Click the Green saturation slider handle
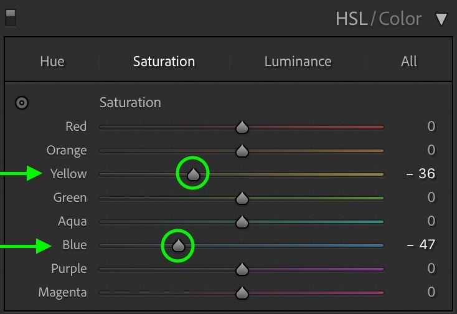 (x=242, y=198)
